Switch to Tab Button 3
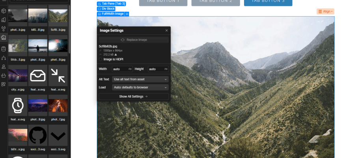Screen dimensions: 347x158 pyautogui.click(x=268, y=2)
